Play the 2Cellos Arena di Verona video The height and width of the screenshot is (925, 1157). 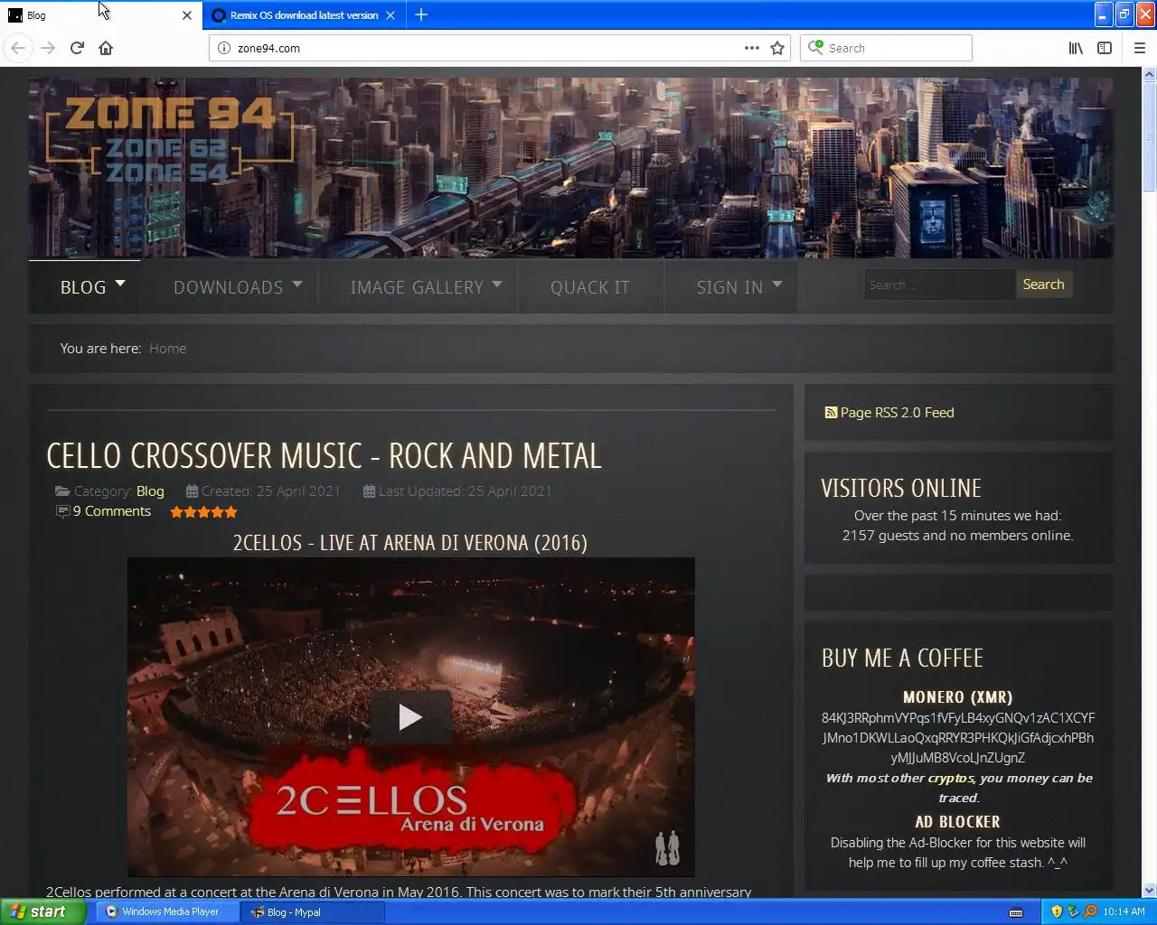point(410,717)
